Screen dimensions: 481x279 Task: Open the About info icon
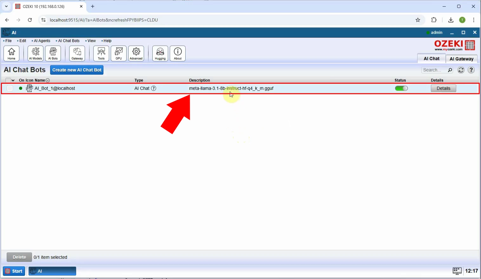tap(178, 53)
